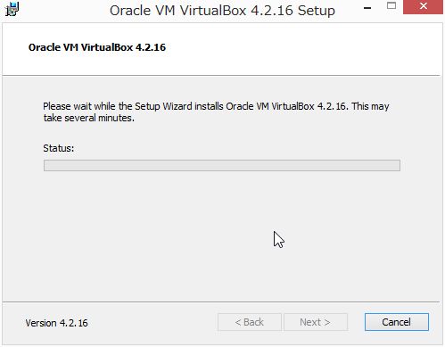Open the installer icon system menu

(12, 9)
